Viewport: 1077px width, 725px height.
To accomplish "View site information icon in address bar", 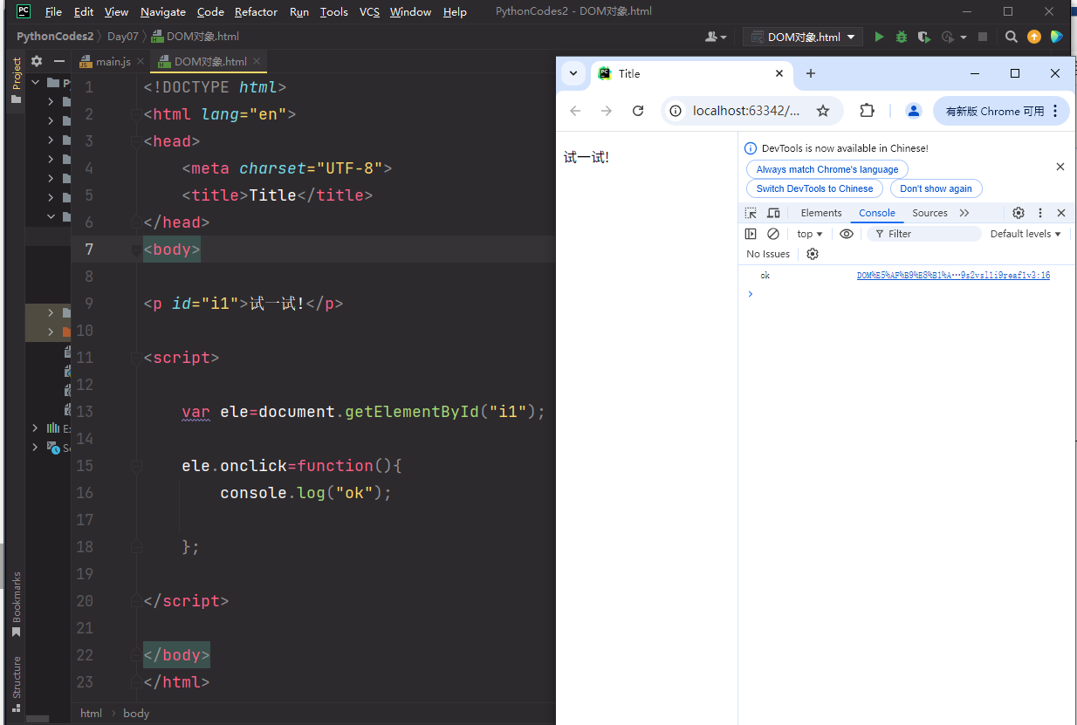I will tap(676, 111).
